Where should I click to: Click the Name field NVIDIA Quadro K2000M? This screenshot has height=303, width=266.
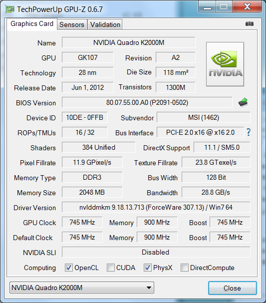coord(129,42)
